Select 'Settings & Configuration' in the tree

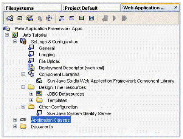54,42
